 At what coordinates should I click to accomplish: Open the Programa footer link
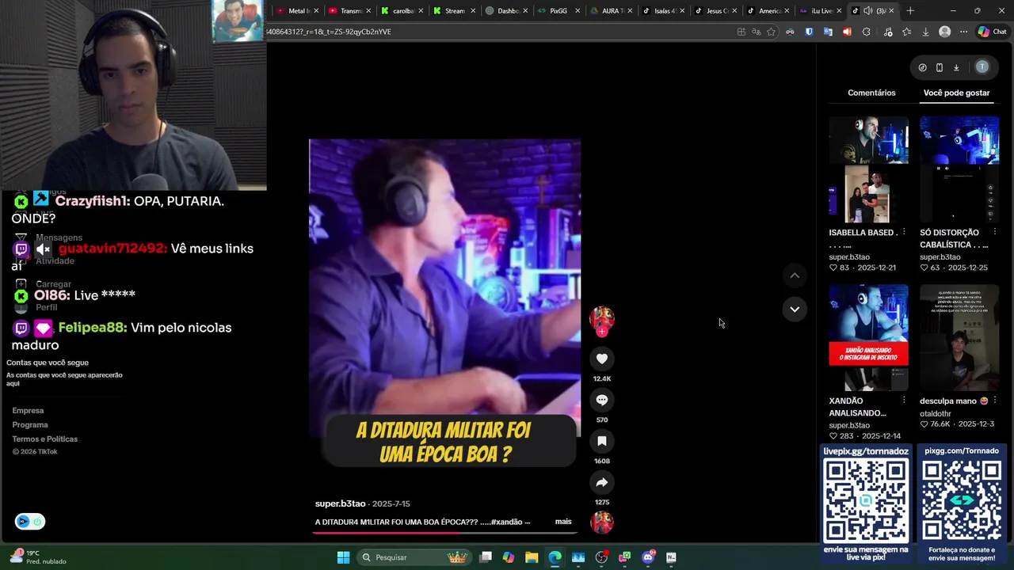pos(30,425)
